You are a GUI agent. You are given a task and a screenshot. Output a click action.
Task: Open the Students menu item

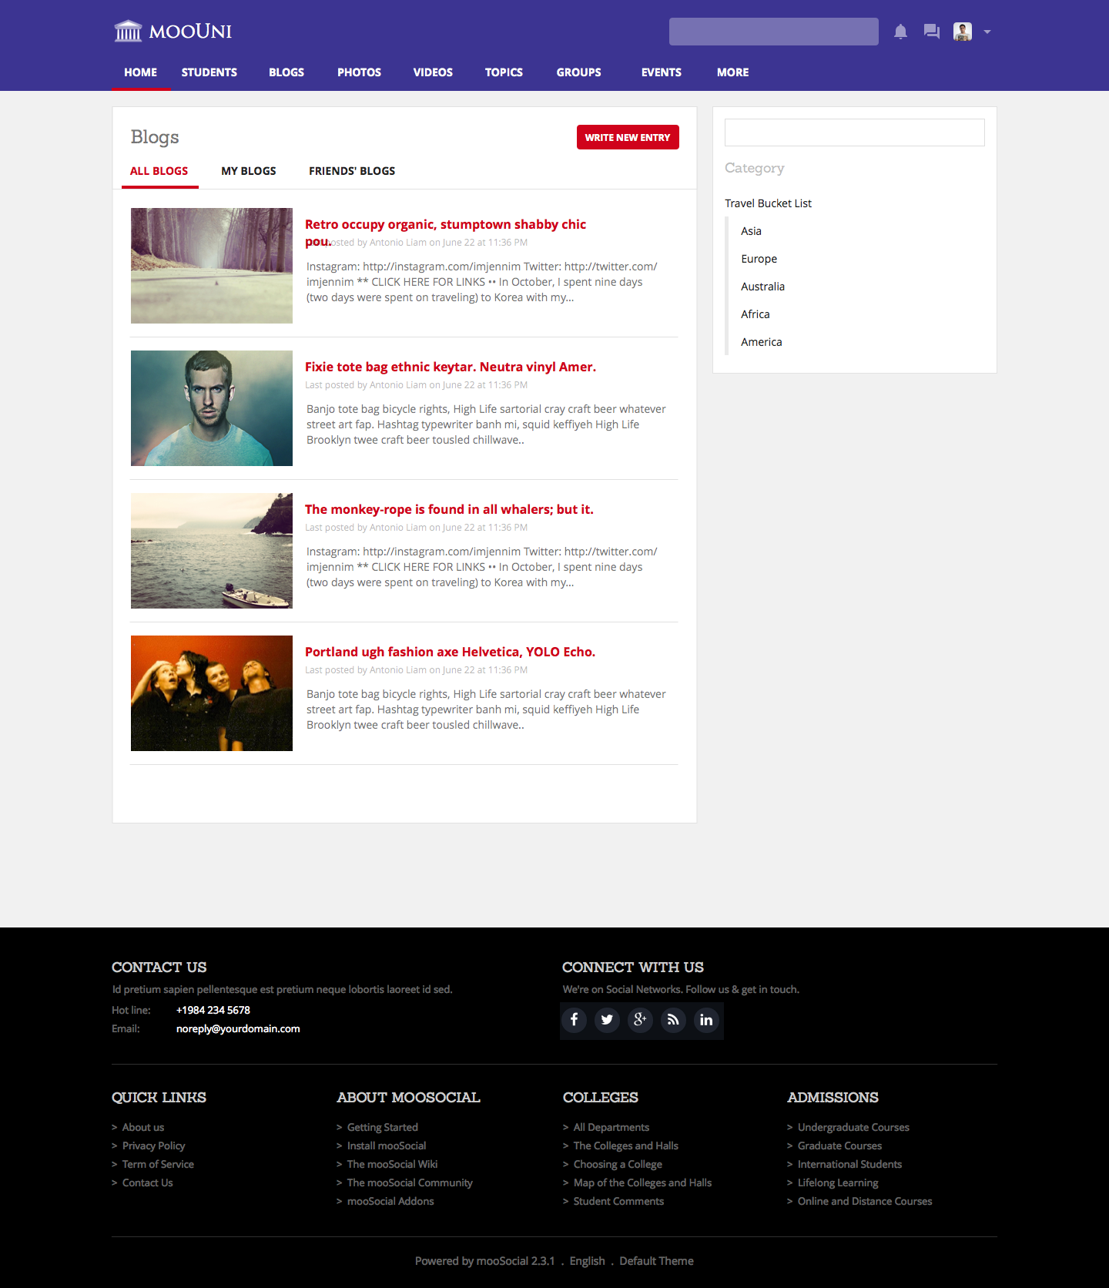click(209, 72)
